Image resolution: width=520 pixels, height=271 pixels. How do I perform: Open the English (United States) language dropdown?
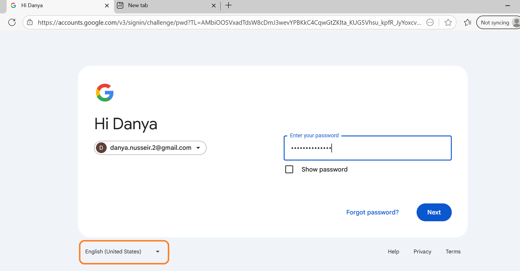tap(124, 252)
